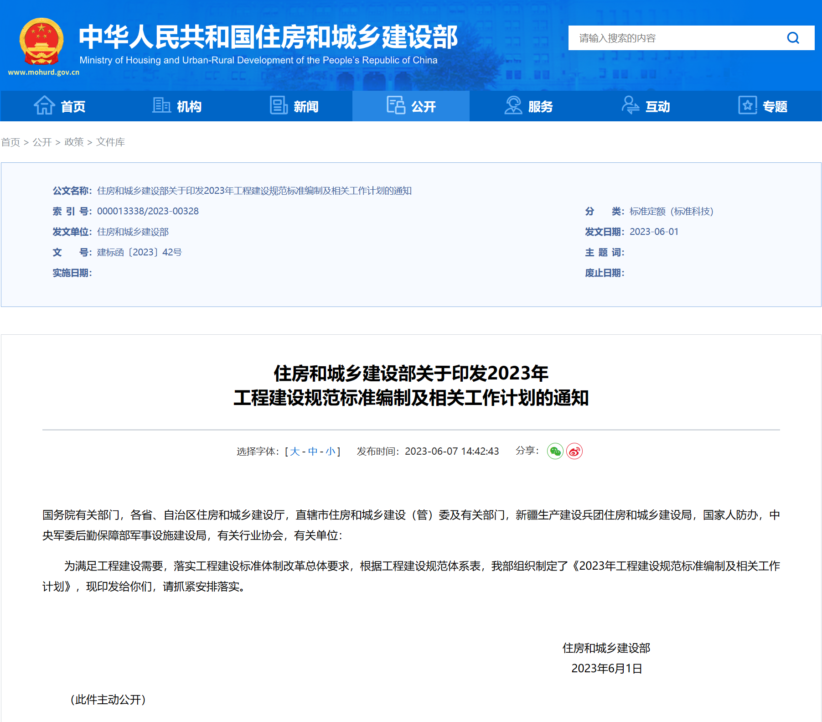Set font size to 中 (medium)

point(313,451)
